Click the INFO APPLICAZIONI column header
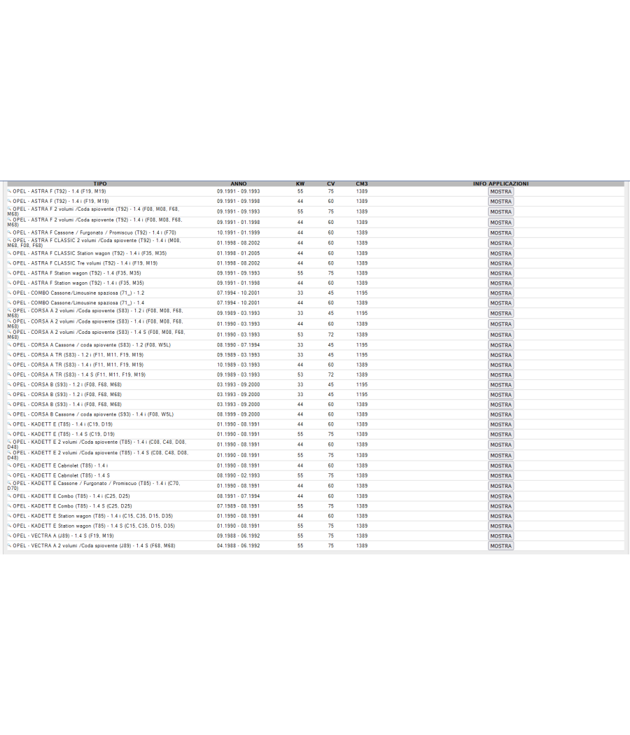Viewport: 630px width, 735px height. [500, 183]
